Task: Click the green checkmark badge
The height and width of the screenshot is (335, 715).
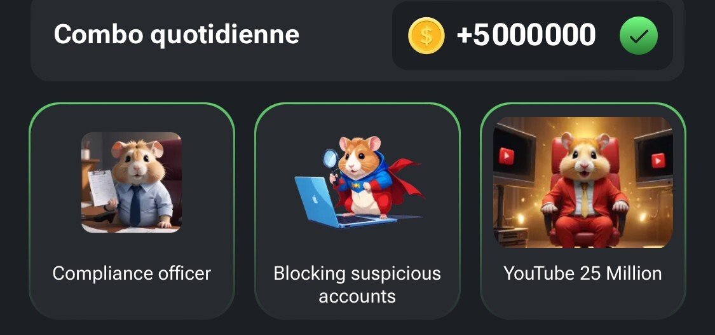Action: [638, 36]
